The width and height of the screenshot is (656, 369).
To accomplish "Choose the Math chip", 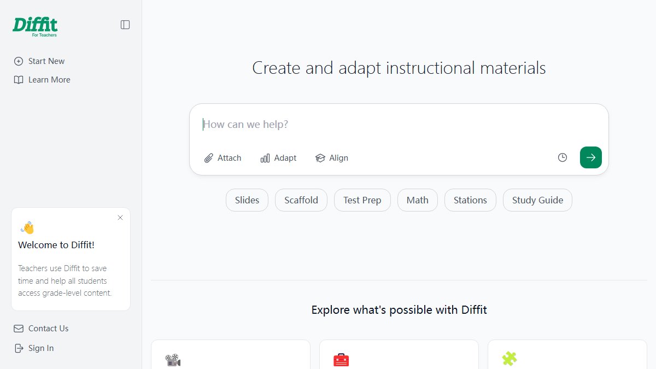I will click(418, 200).
